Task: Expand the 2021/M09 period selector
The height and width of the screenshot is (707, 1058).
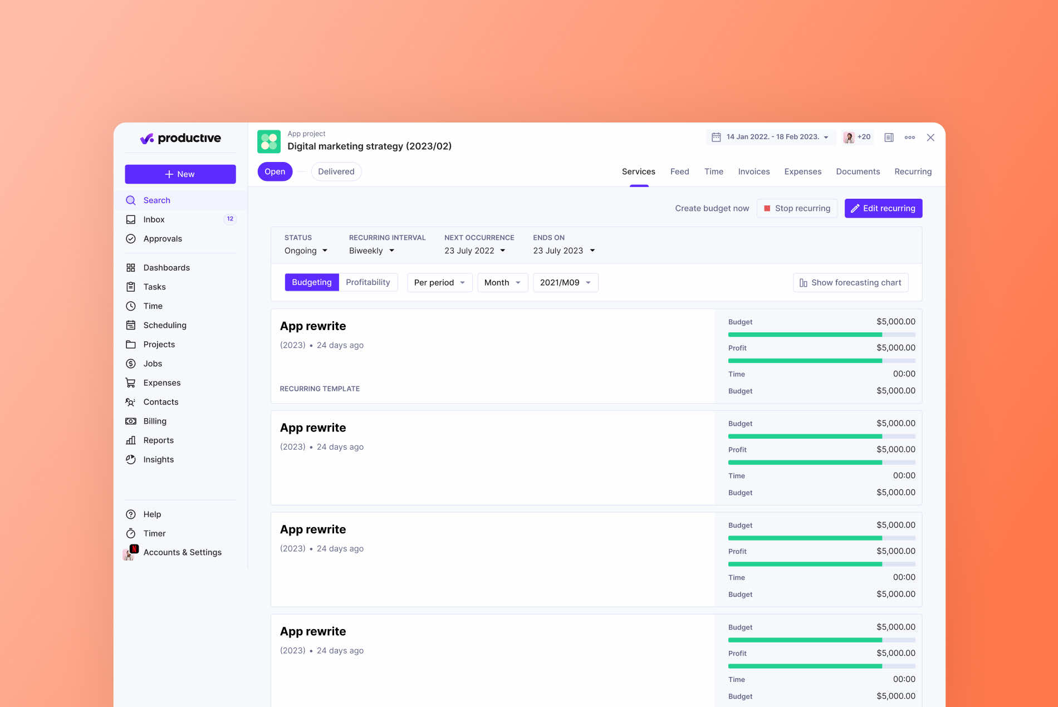Action: (565, 282)
